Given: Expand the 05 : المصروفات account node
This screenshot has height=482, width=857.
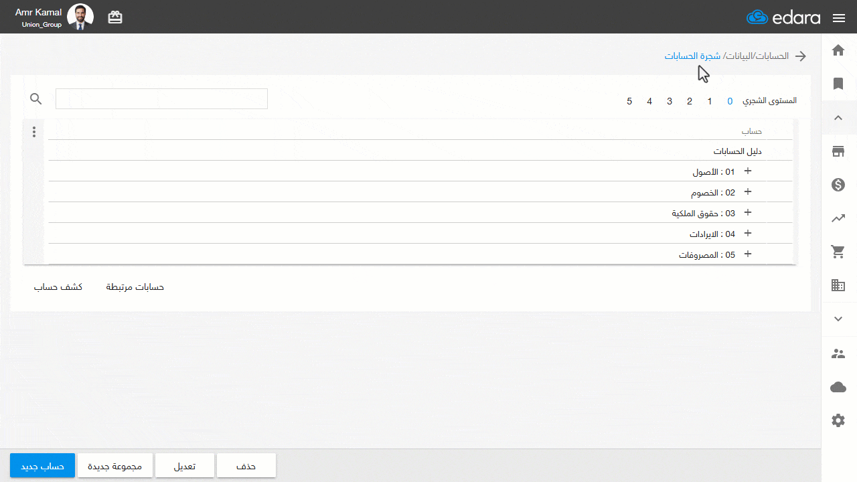Looking at the screenshot, I should (x=748, y=254).
